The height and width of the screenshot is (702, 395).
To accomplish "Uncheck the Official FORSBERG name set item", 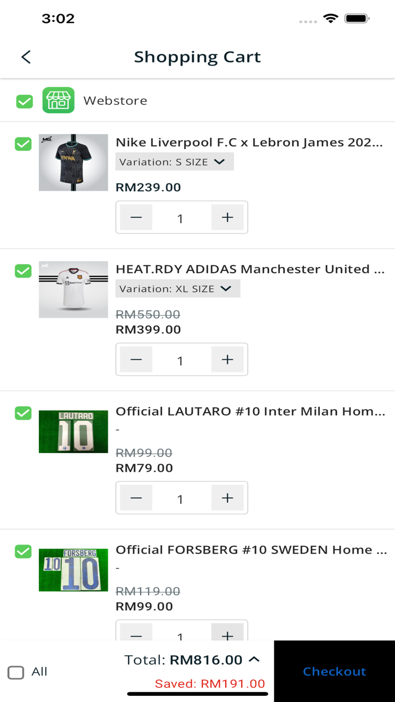I will pos(23,551).
